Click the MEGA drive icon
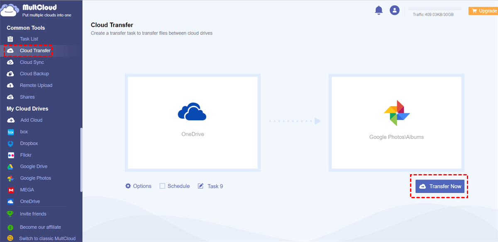 pos(11,190)
